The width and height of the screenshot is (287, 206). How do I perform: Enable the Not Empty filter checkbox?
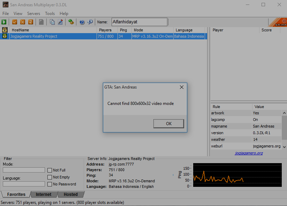[50, 177]
